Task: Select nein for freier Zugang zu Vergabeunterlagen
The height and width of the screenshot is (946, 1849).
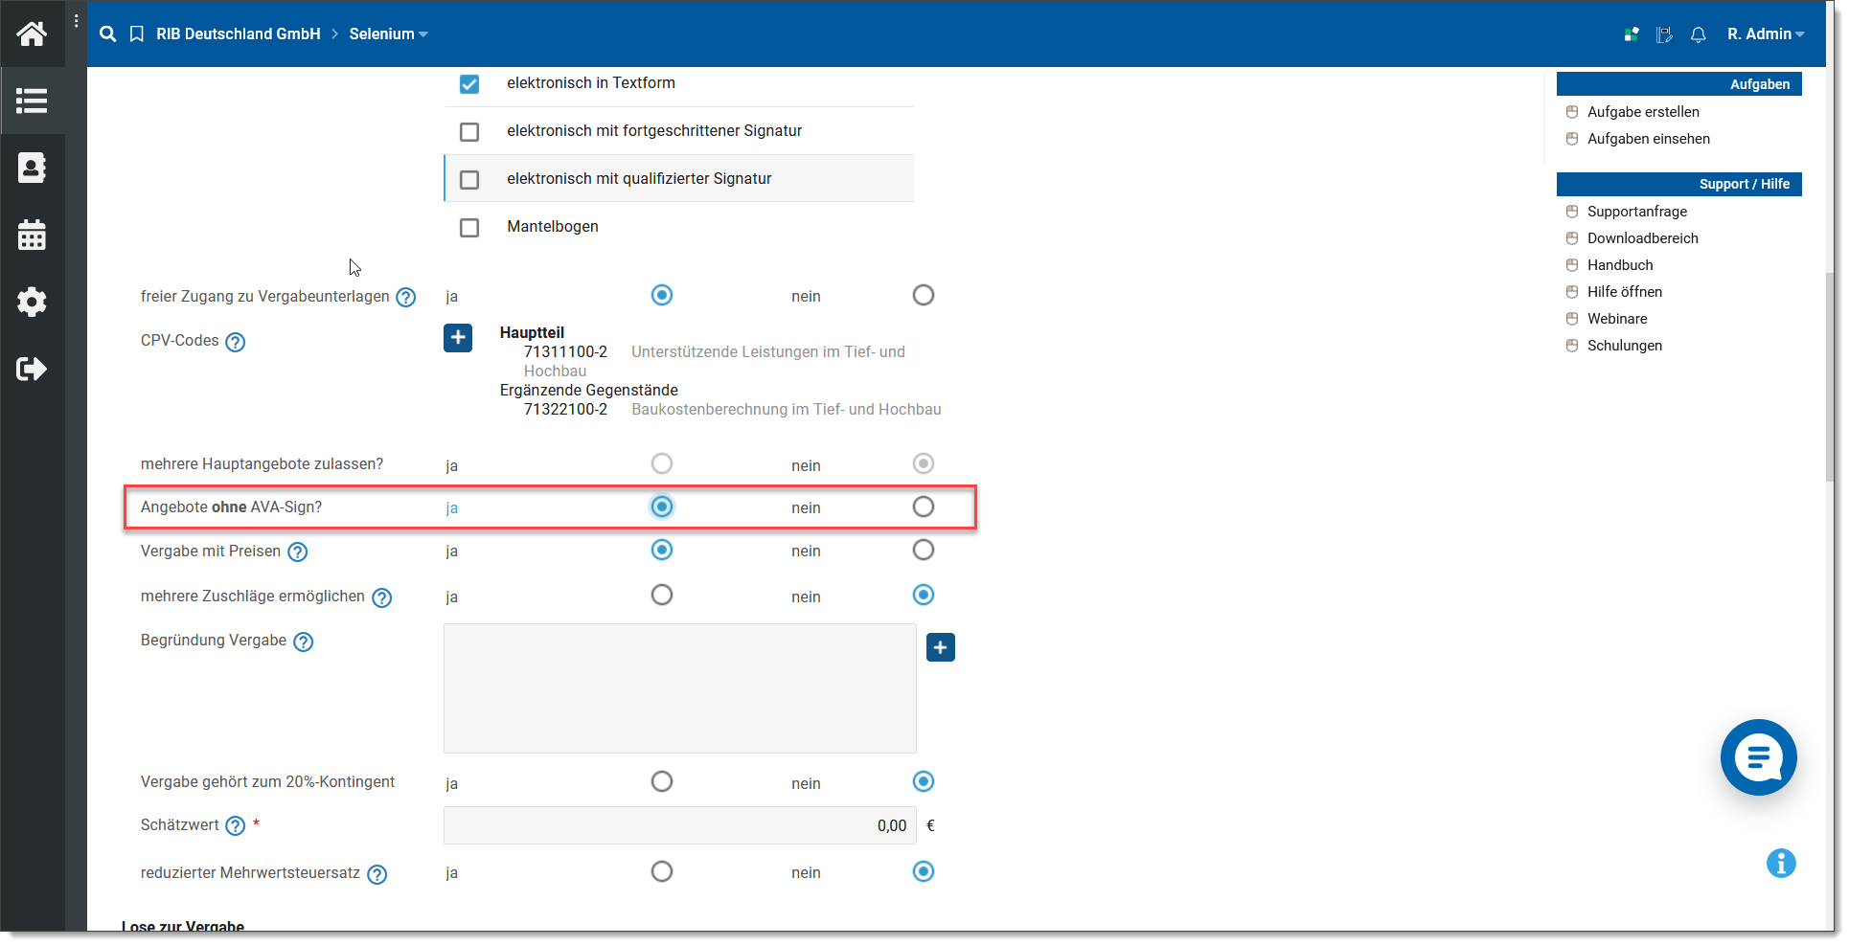Action: click(x=924, y=295)
